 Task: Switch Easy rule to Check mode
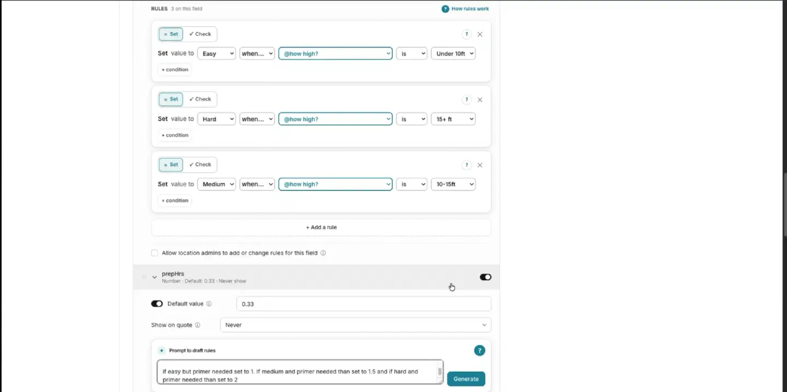pyautogui.click(x=200, y=34)
